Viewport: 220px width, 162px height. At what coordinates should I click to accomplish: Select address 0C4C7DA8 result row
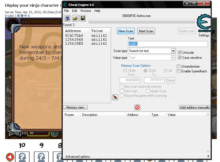(x=87, y=36)
